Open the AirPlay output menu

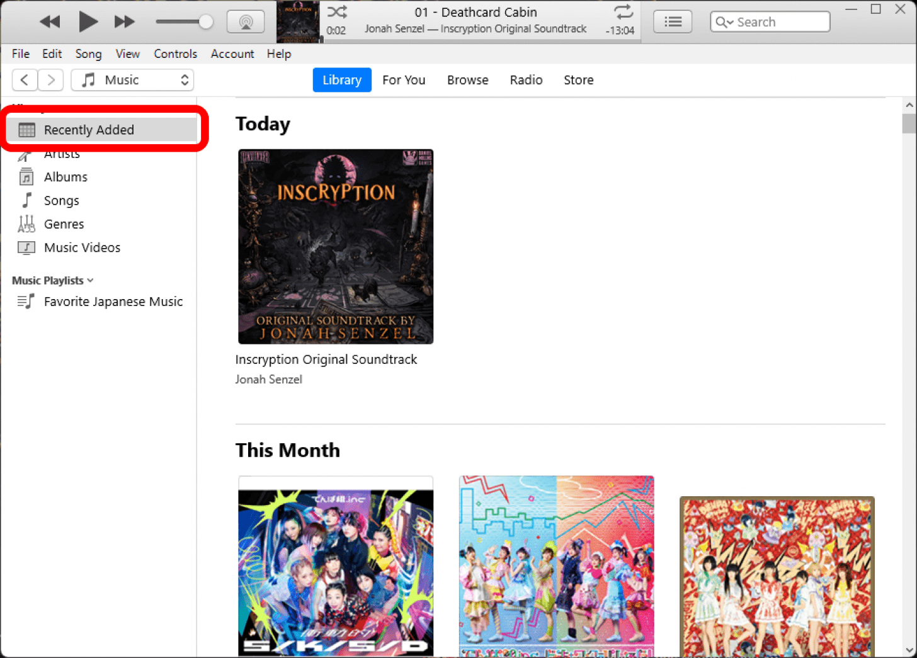[246, 22]
